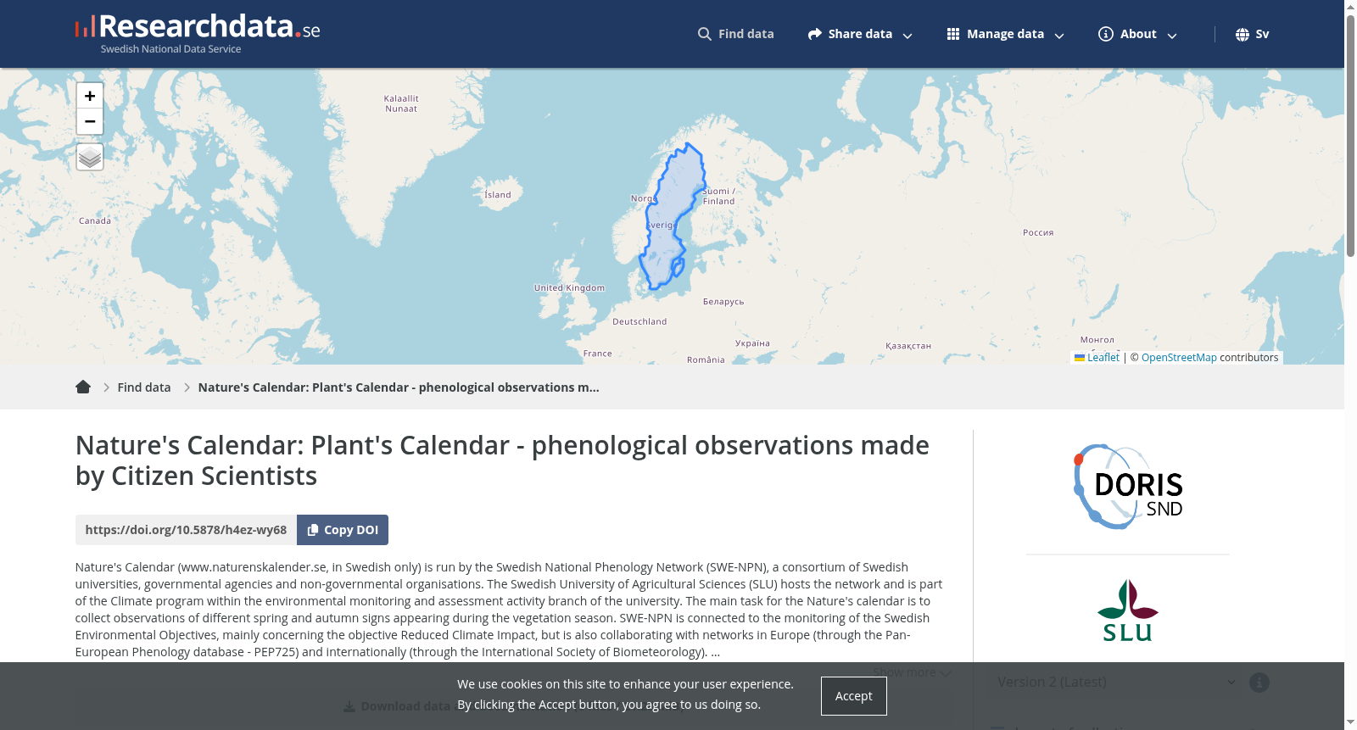Expand the About chevron
The image size is (1357, 730).
pyautogui.click(x=1172, y=36)
